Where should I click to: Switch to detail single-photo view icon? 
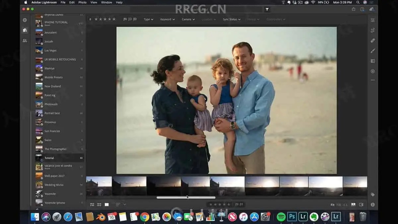click(x=106, y=205)
